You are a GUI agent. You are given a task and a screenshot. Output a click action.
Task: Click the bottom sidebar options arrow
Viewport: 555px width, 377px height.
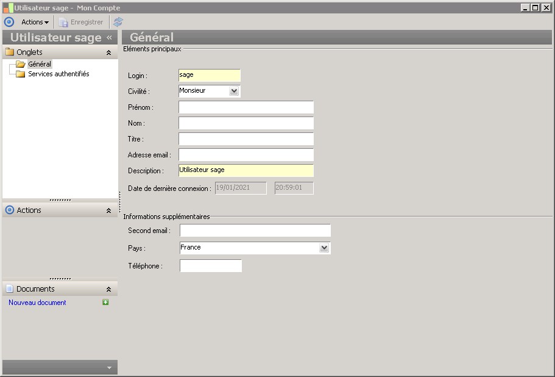click(x=109, y=368)
